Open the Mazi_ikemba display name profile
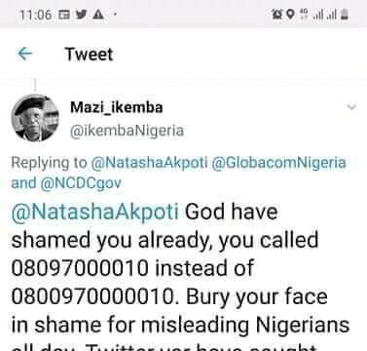The height and width of the screenshot is (351, 367). 117,107
